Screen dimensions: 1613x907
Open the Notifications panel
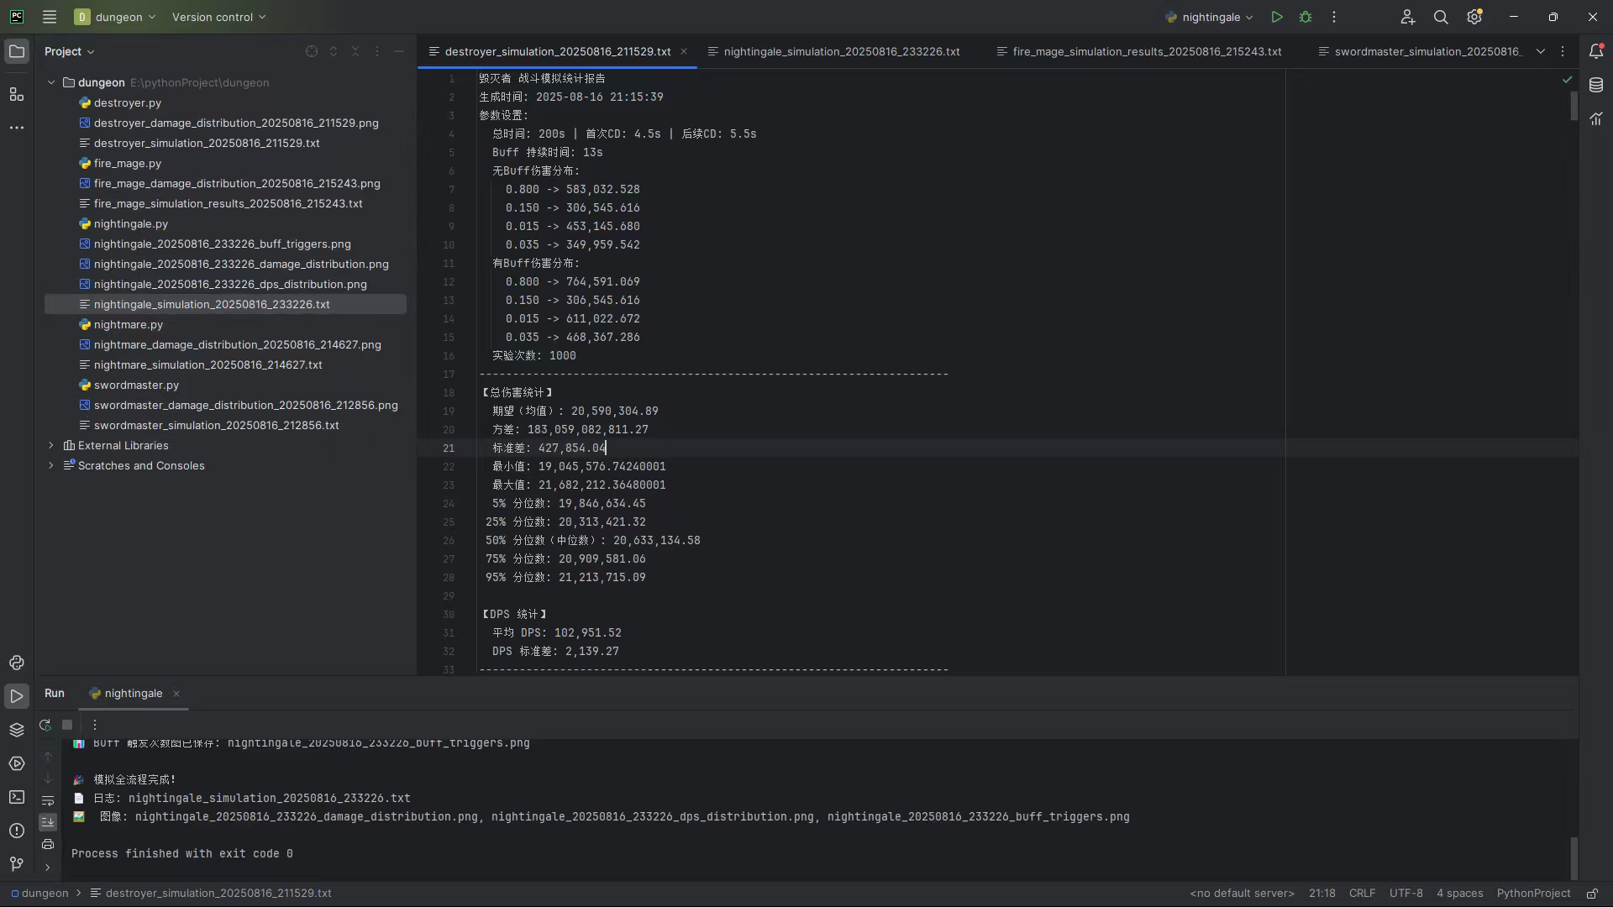(1596, 51)
